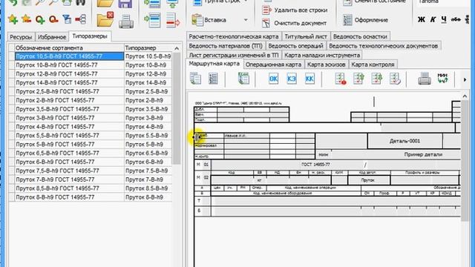Click the МИН arrows icon

(x=442, y=79)
